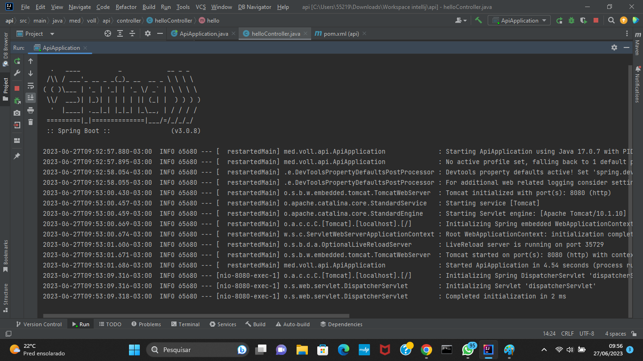Click the camera icon in Run panel sidebar
This screenshot has width=643, height=361.
click(x=17, y=113)
